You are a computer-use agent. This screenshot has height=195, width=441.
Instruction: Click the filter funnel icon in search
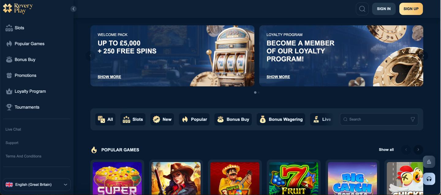click(x=413, y=119)
